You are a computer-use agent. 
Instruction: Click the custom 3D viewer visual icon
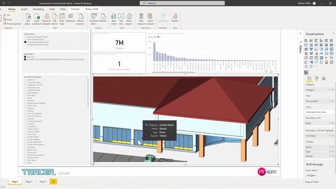tap(306, 72)
